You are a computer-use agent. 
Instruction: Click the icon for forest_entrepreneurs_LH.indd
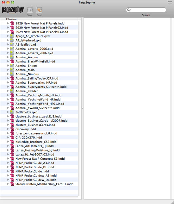coord(12,133)
